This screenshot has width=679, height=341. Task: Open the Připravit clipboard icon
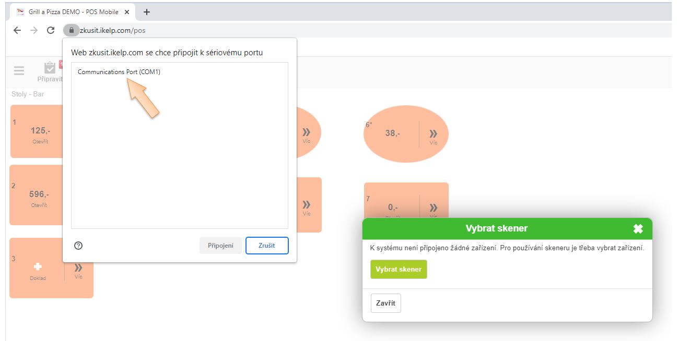click(x=50, y=68)
